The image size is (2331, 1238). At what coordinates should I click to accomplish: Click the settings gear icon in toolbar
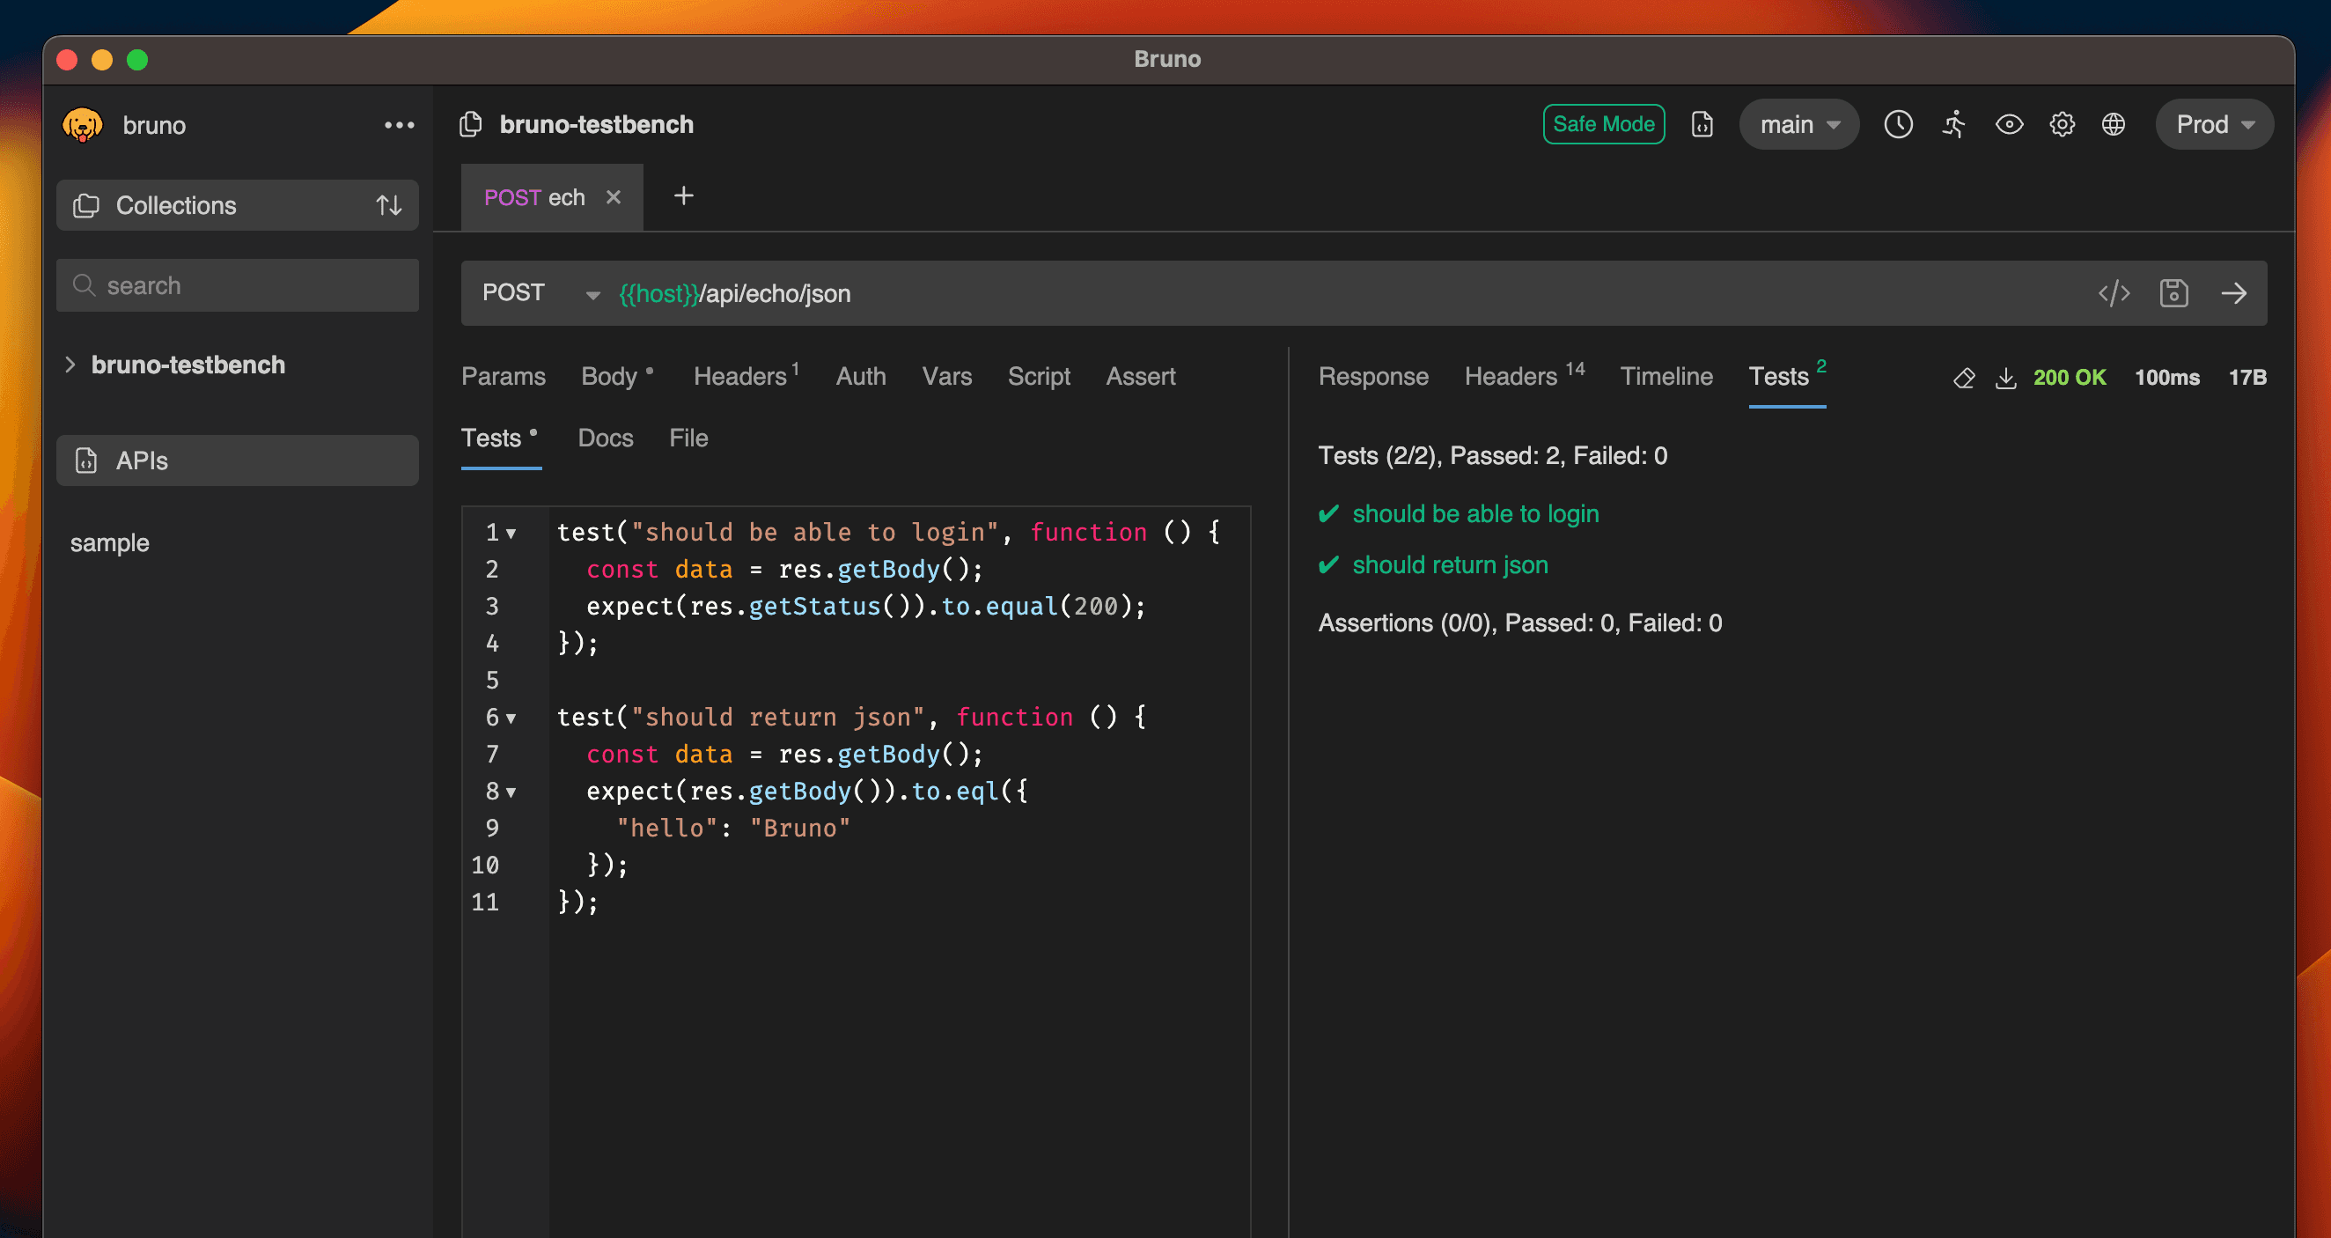(2063, 123)
